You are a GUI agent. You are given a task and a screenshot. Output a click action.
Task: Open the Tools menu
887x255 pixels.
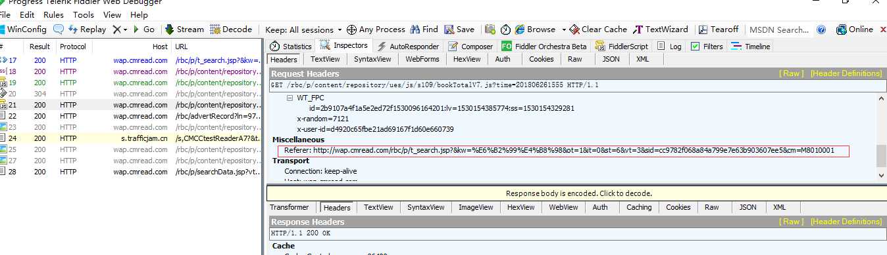84,14
